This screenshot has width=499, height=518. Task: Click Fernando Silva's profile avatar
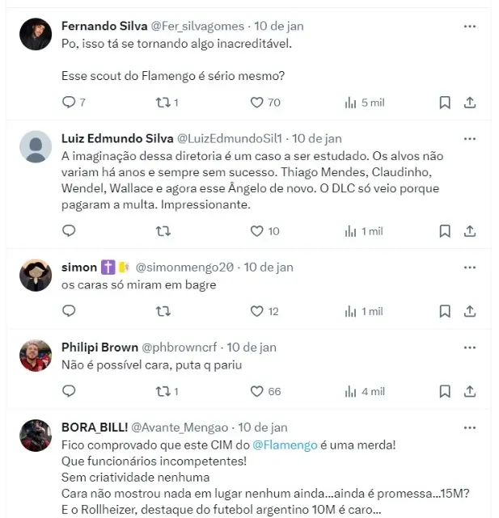tap(36, 34)
